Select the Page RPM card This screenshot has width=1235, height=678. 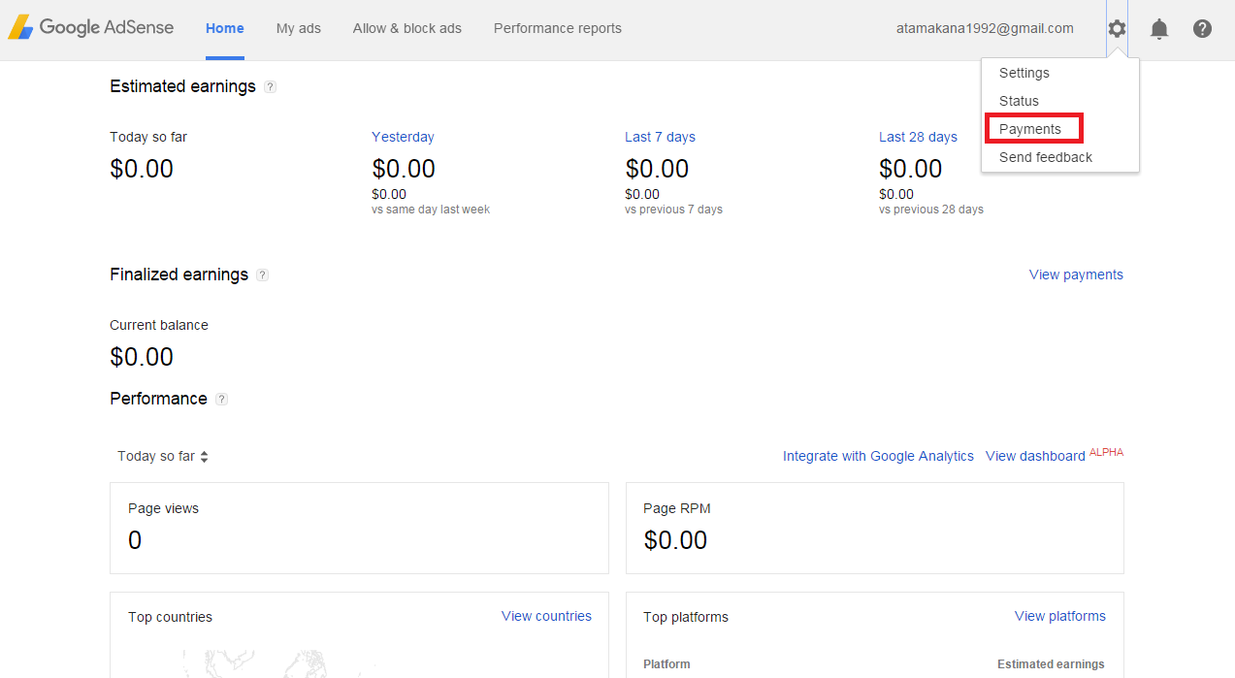[874, 528]
